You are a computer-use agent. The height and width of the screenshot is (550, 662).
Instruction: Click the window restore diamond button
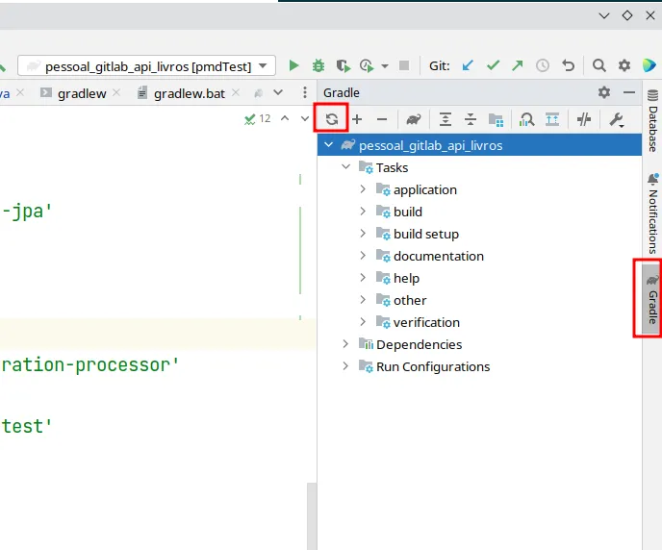[627, 15]
